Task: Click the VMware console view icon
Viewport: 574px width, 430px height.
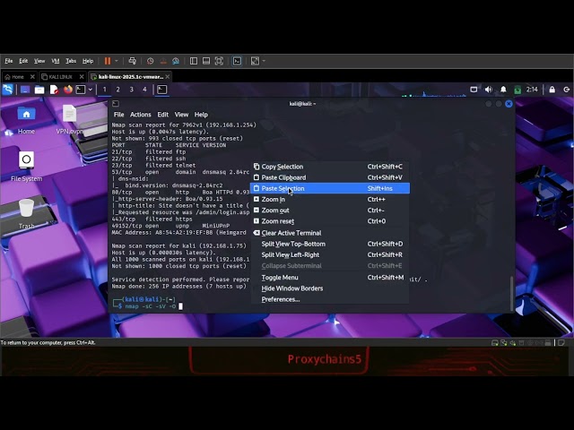Action: tap(237, 61)
